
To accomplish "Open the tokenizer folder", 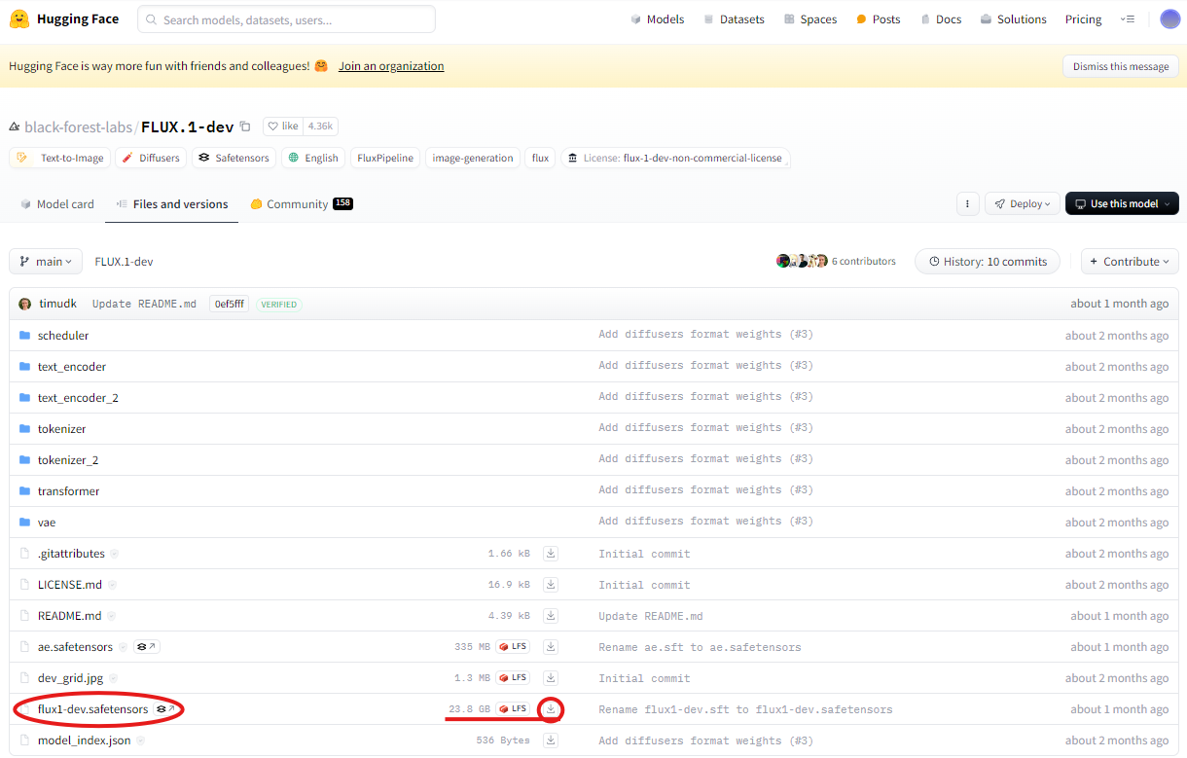I will pyautogui.click(x=62, y=429).
